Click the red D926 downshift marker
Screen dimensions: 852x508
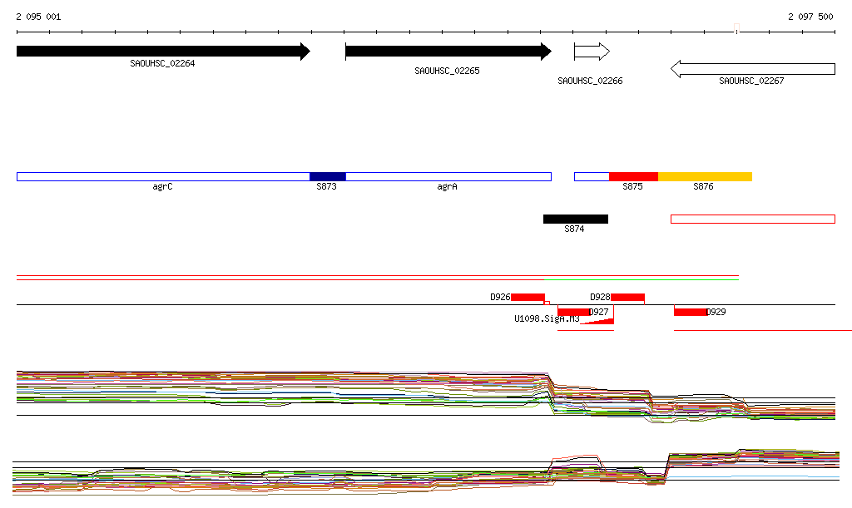click(x=528, y=297)
